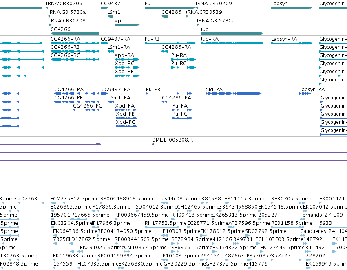Select the EK291025.5prime EST label
Image resolution: width=347 pixels, height=270 pixels.
tap(102, 248)
